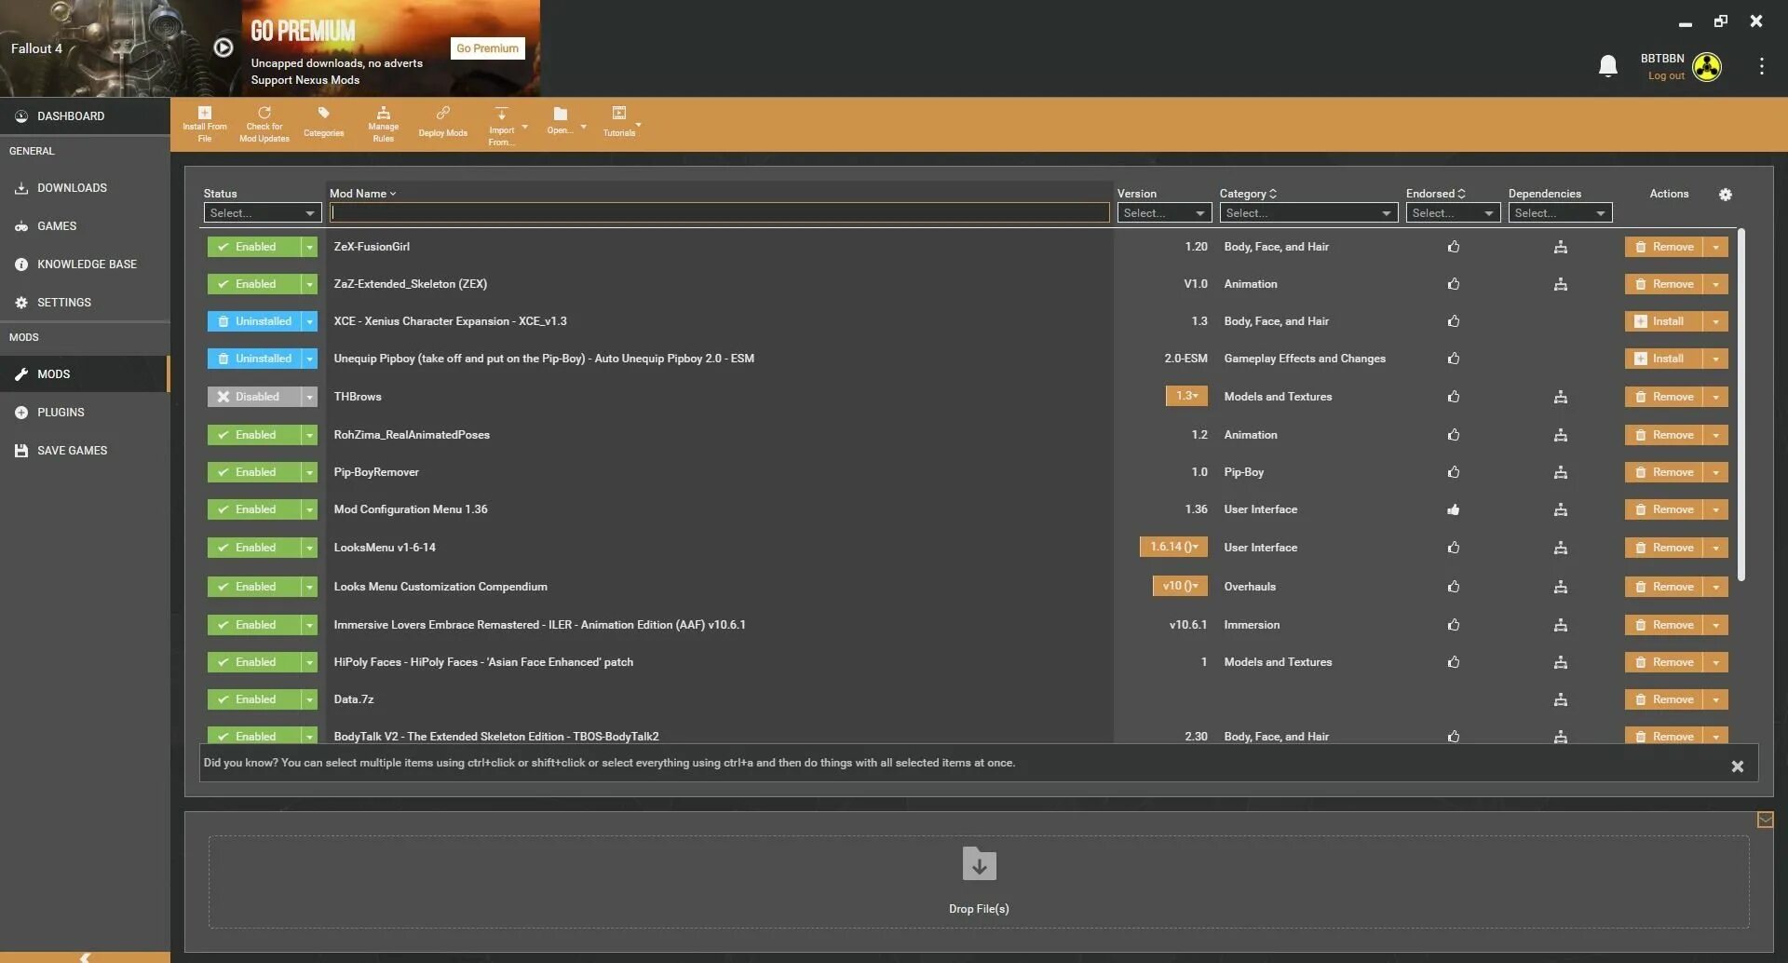Click the mod list vertical scrollbar
Screen dimensions: 1788x963
[1741, 405]
